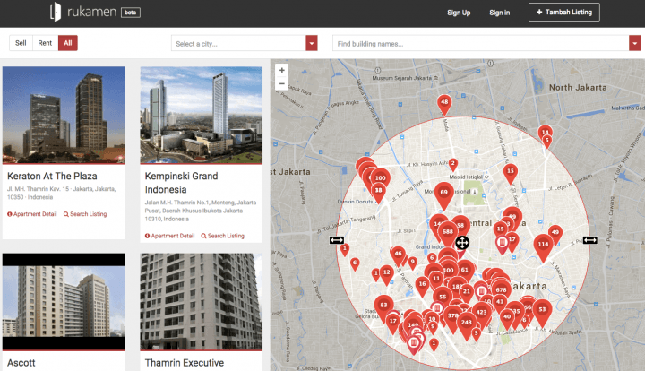
Task: Click the Select a city input field
Action: [238, 43]
